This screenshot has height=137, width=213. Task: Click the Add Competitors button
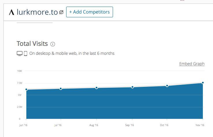click(x=90, y=12)
